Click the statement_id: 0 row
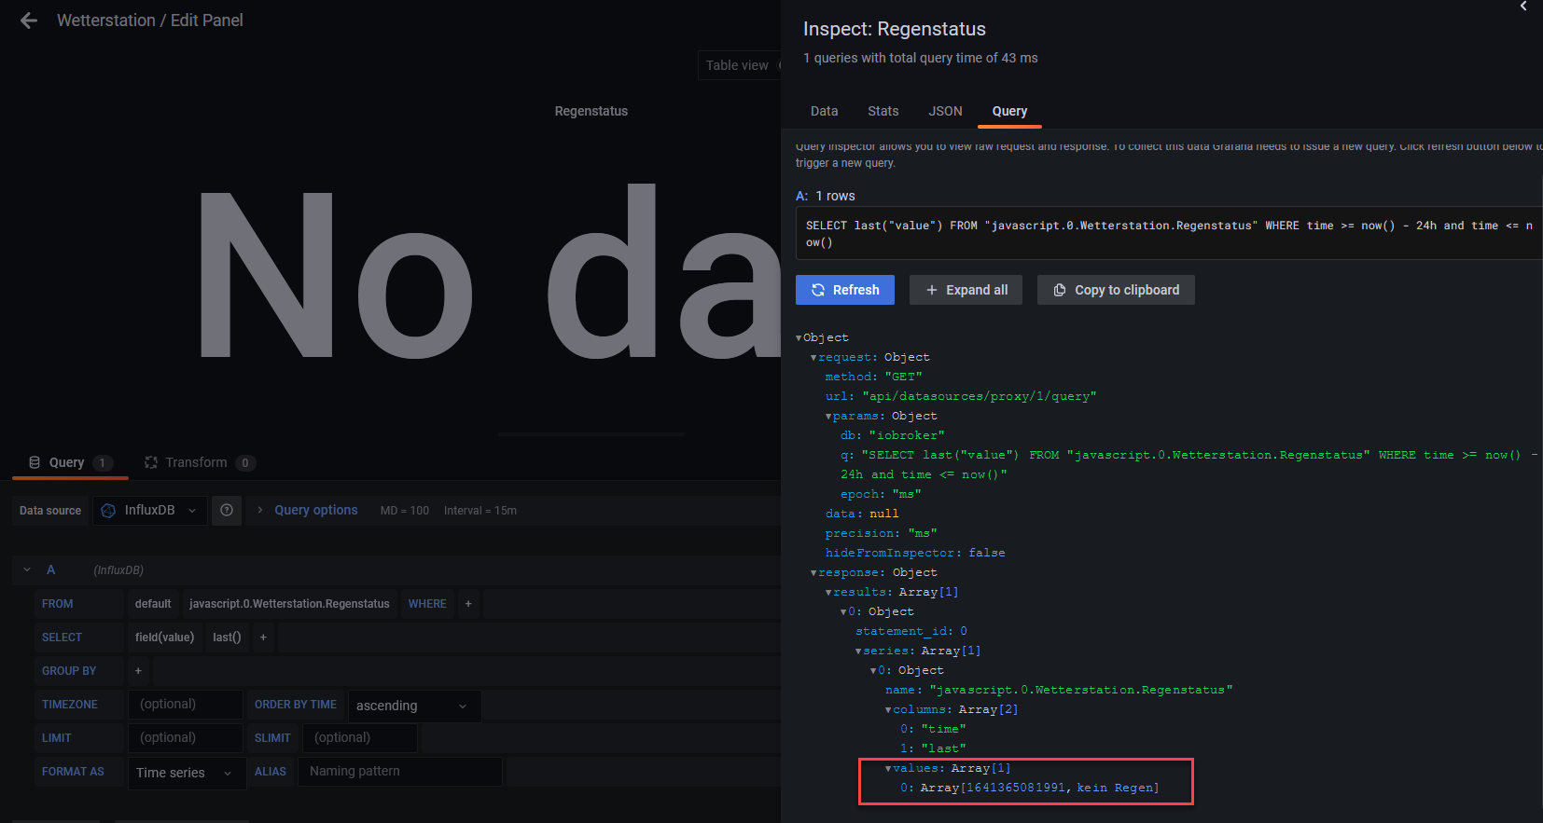Screen dimensions: 1543x823 click(911, 632)
